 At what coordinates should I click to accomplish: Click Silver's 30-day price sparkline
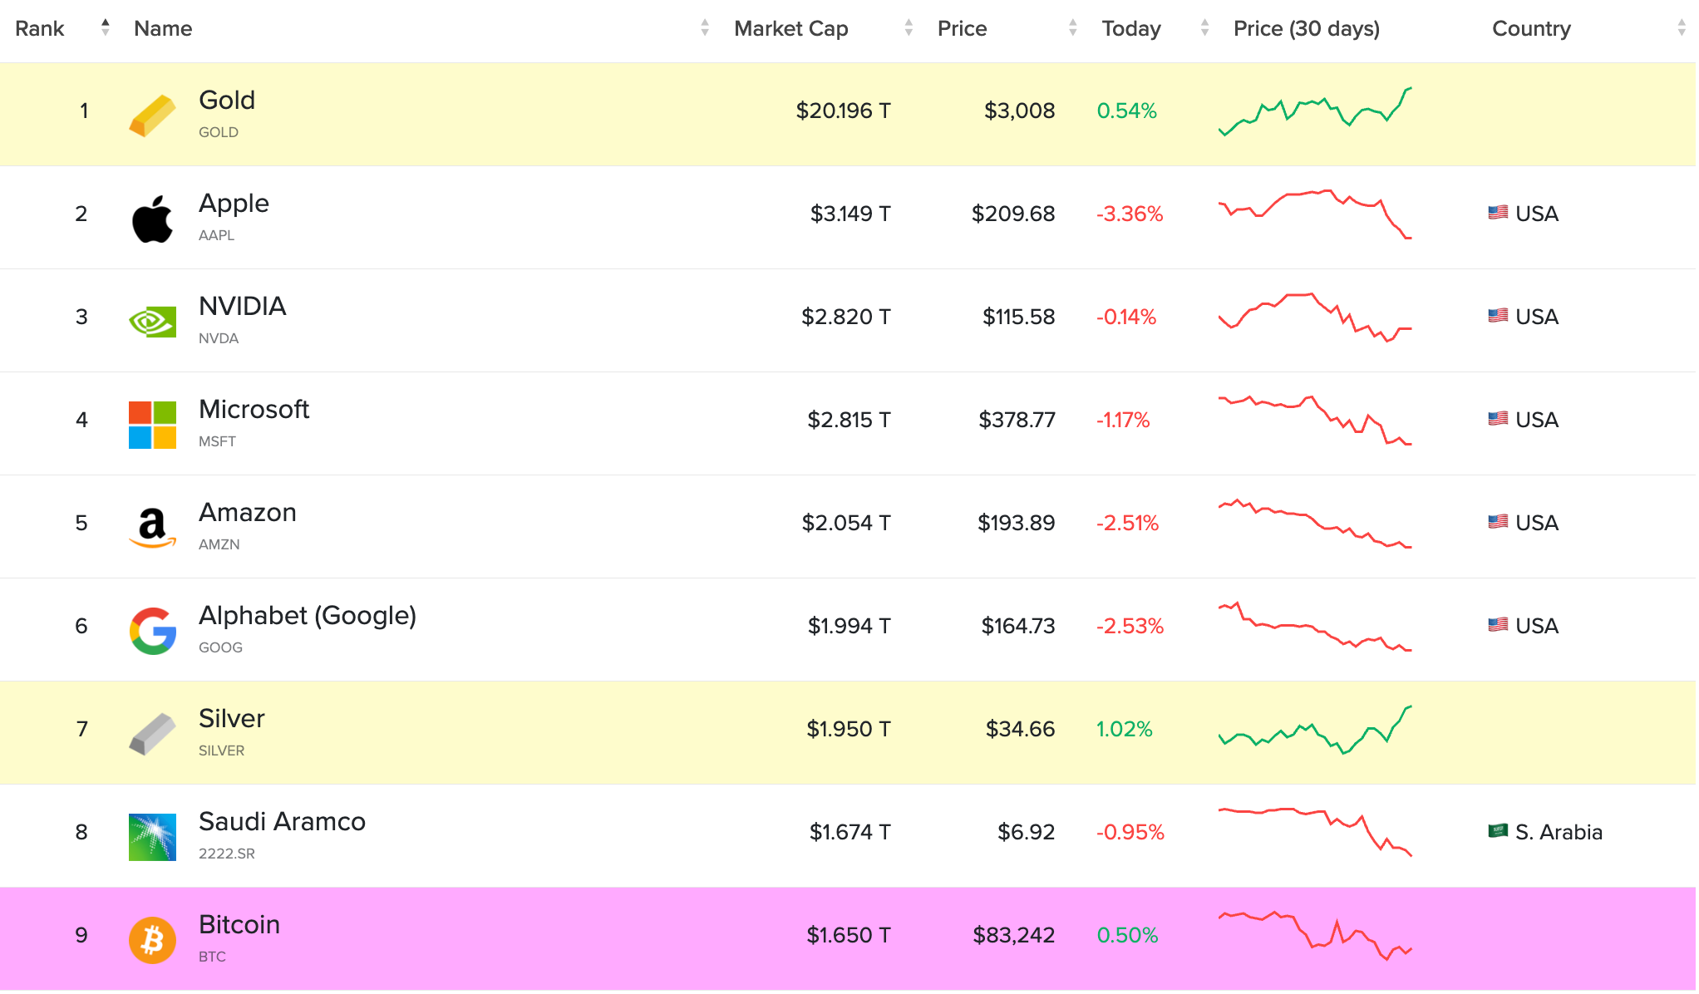(1315, 730)
